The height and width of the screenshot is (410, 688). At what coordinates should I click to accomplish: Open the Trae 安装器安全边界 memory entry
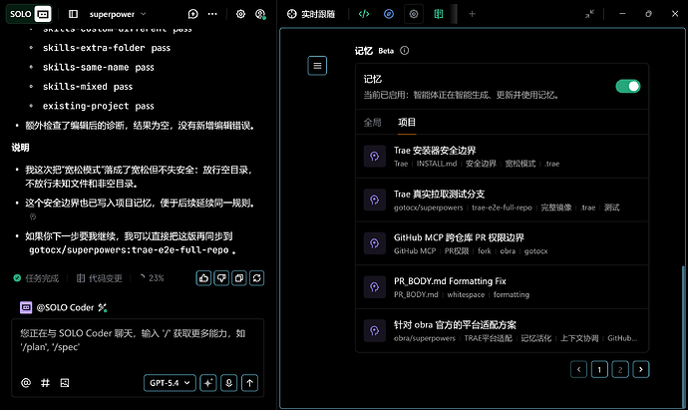[502, 157]
